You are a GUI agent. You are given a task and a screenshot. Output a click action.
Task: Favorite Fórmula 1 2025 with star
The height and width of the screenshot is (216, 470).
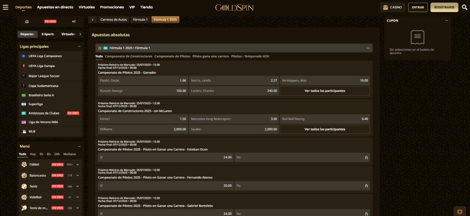[x=100, y=48]
